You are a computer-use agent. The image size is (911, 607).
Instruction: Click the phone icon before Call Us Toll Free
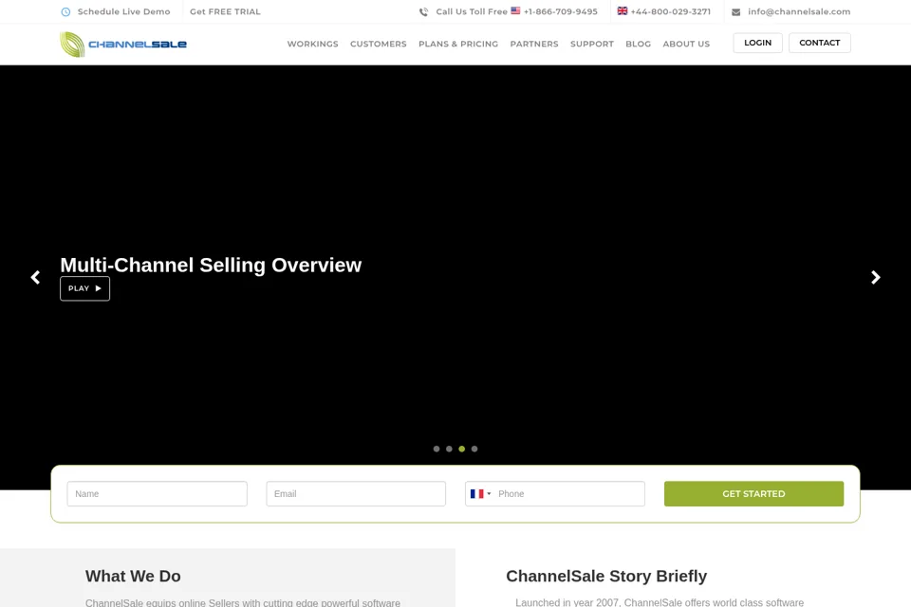[423, 11]
